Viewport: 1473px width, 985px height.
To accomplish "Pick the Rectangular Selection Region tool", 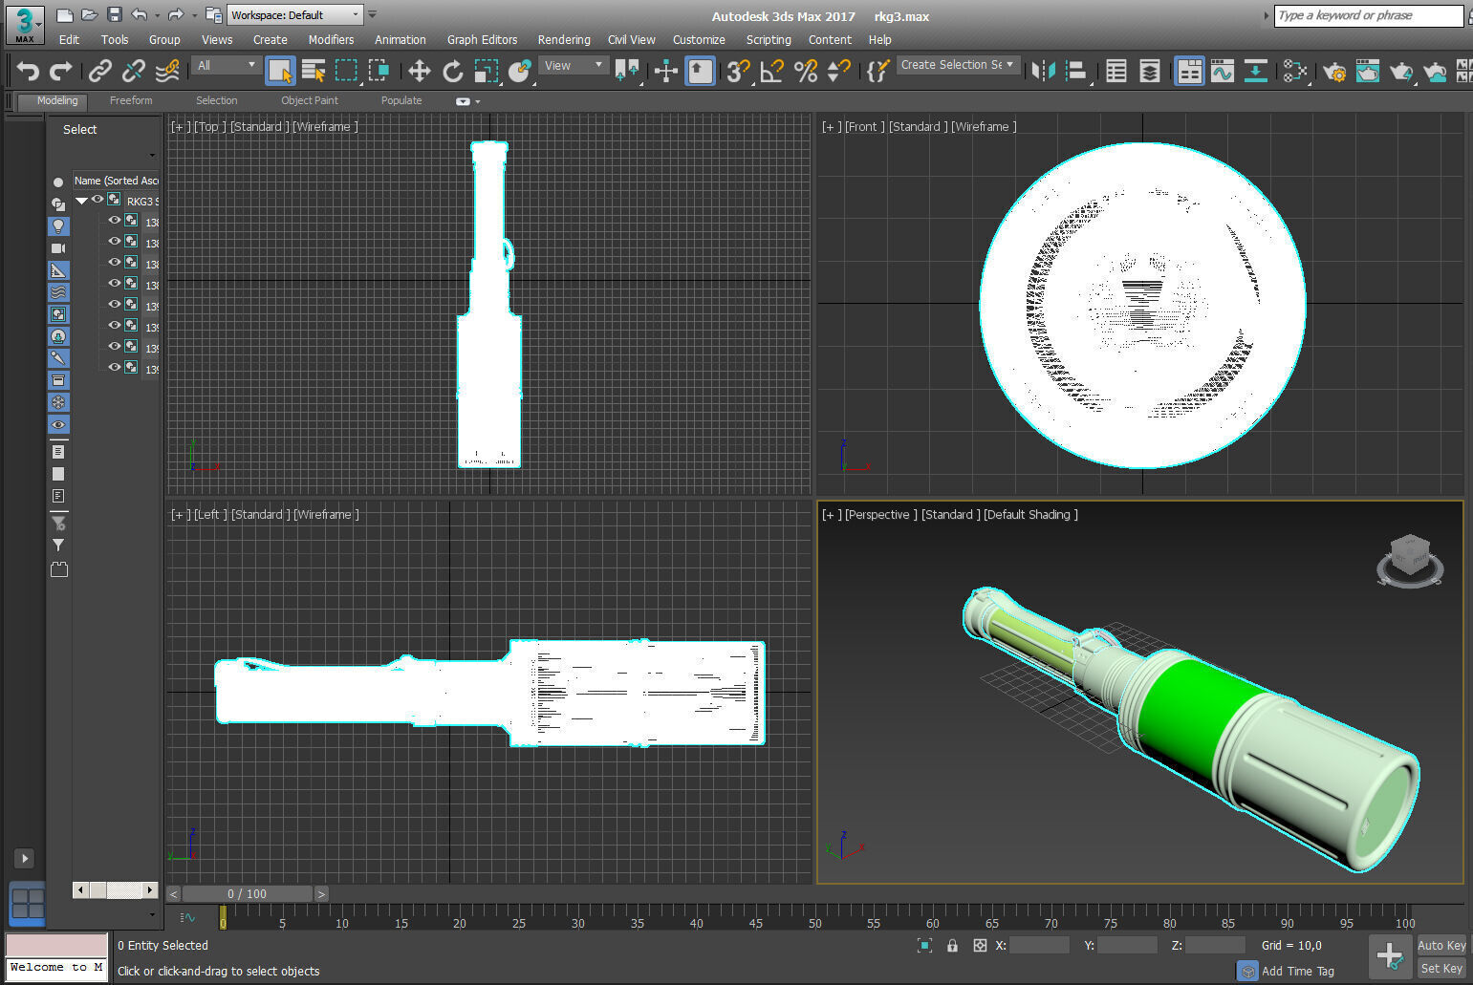I will point(346,71).
